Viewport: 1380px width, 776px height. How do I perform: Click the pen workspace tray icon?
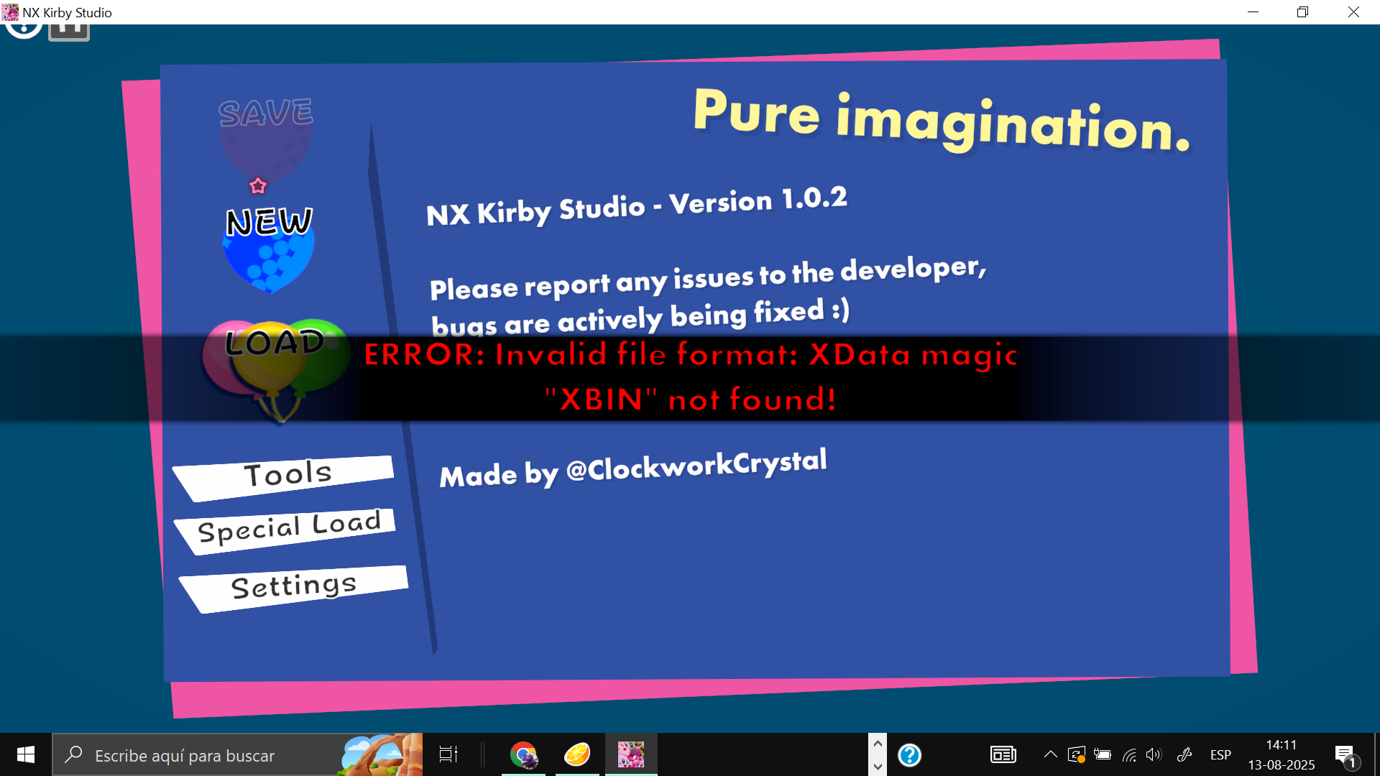[1184, 754]
